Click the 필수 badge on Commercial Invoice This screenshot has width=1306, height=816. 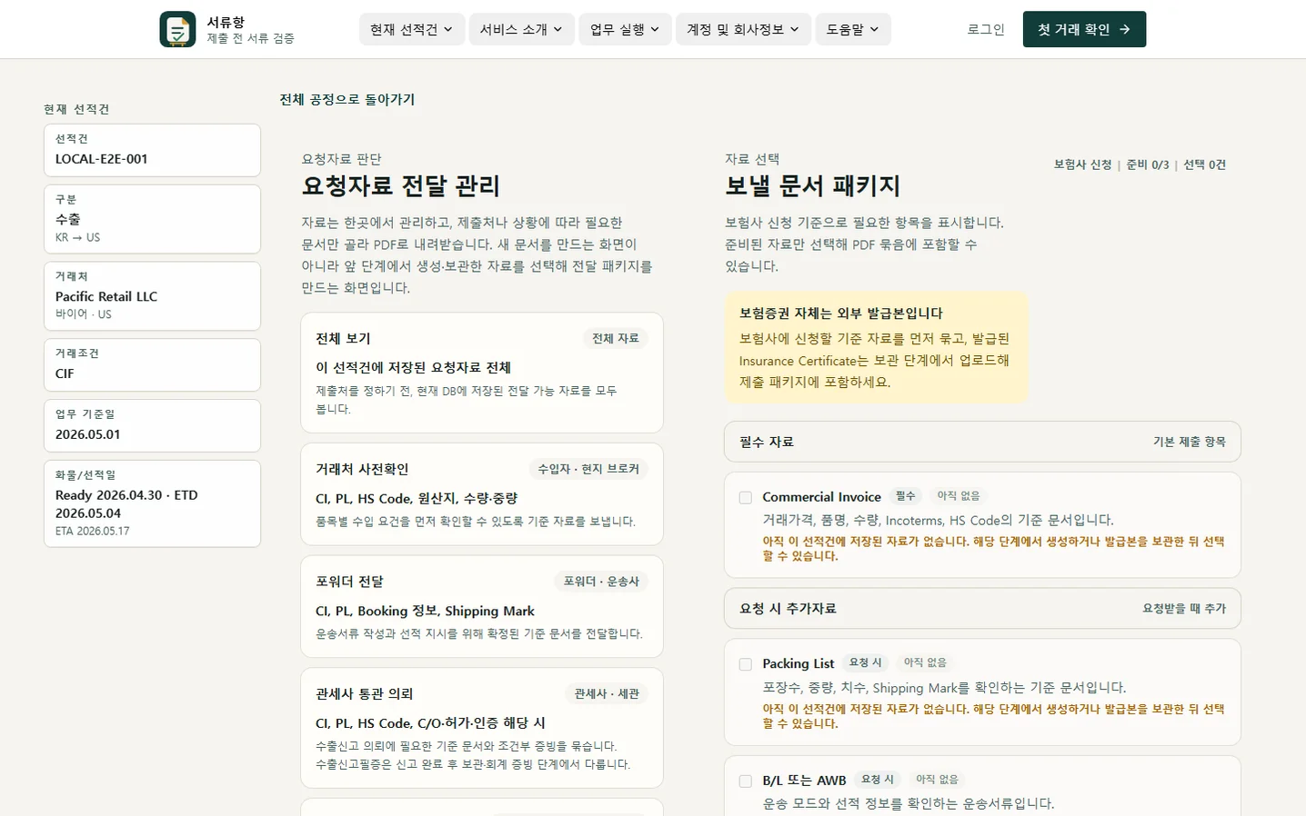pyautogui.click(x=906, y=496)
